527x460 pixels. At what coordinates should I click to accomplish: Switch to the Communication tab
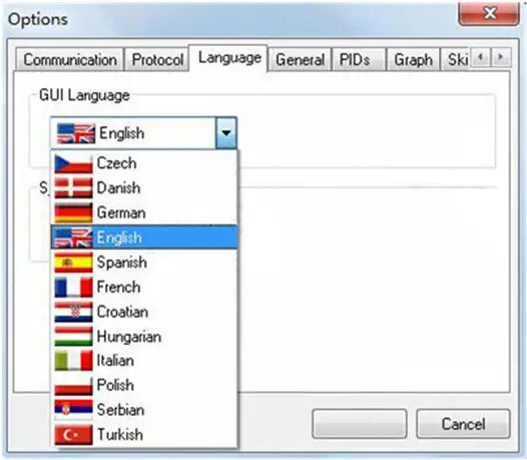71,60
